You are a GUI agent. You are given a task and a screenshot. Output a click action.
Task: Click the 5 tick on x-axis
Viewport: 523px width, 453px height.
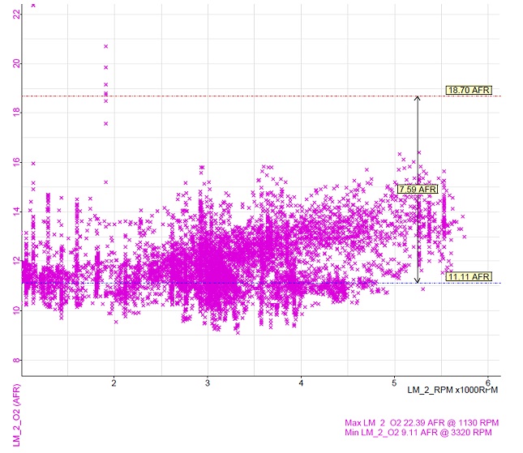point(394,382)
